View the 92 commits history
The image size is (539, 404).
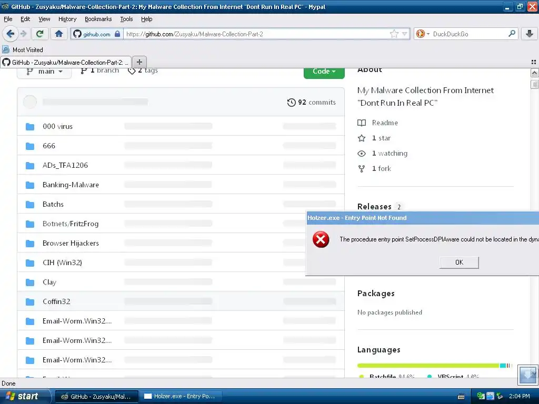(x=312, y=103)
